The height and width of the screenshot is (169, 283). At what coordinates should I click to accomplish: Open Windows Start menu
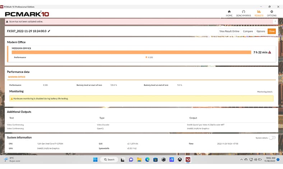click(95, 160)
